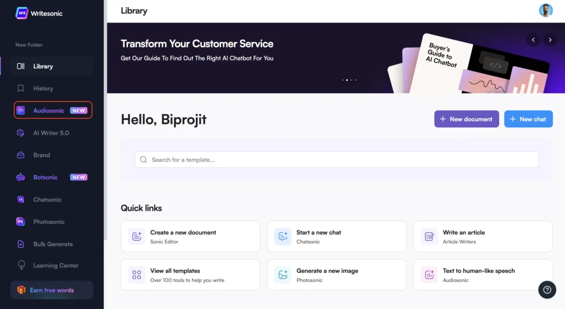Viewport: 565px width, 309px height.
Task: Open the Audiosonic sound wave icon
Action: click(21, 111)
